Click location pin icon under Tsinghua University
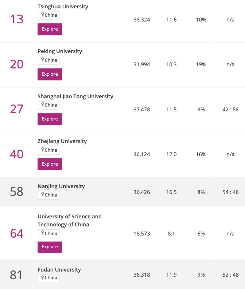Viewport: 245px width, 289px height. (x=43, y=15)
